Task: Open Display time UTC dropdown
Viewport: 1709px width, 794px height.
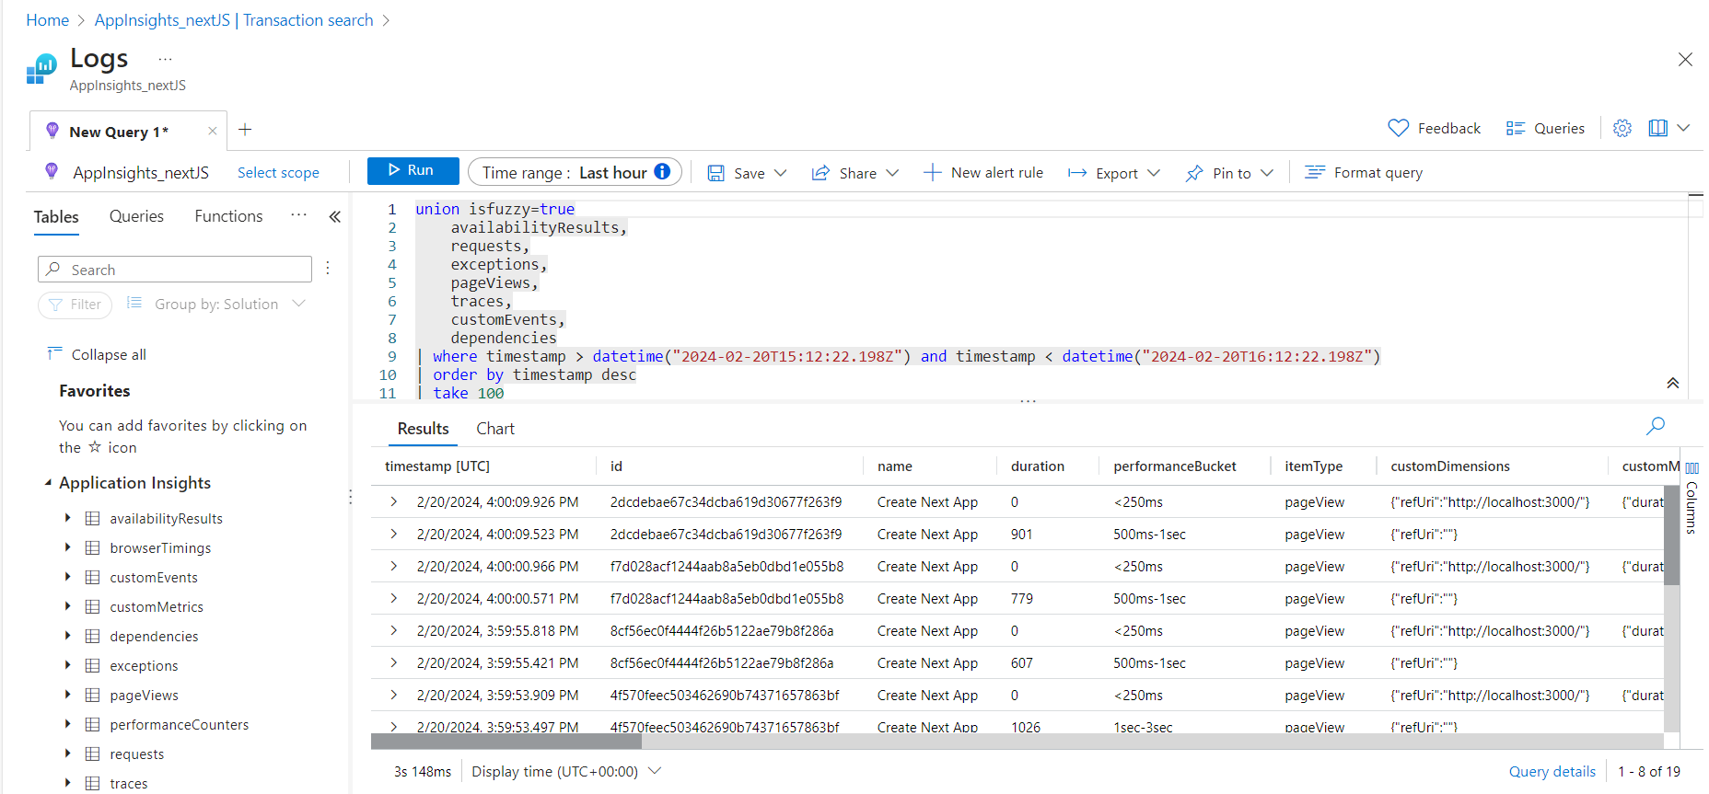Action: click(x=566, y=771)
